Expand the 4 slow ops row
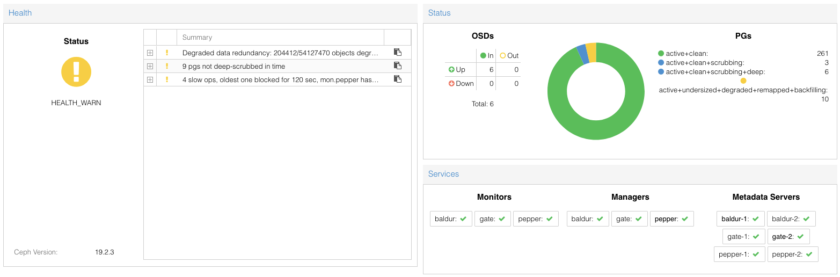 pyautogui.click(x=150, y=79)
